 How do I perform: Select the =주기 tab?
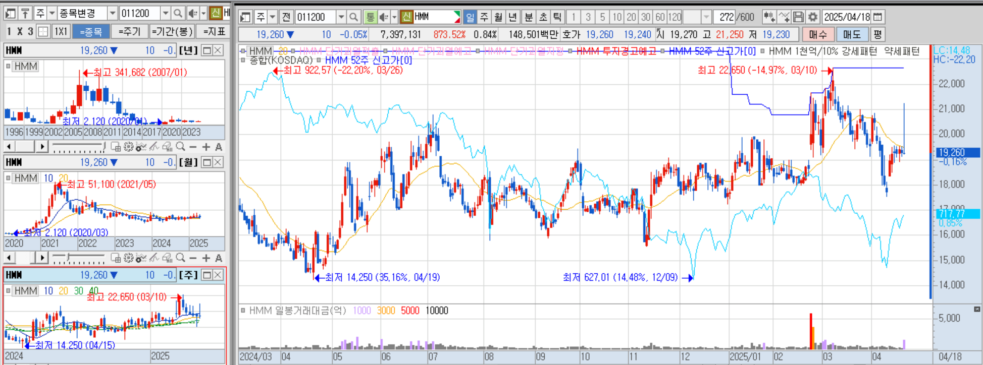(x=129, y=32)
